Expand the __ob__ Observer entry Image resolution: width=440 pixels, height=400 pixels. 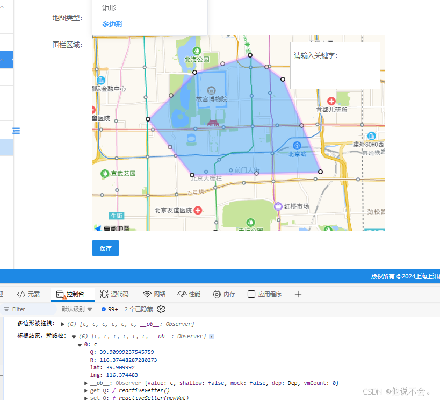coord(85,383)
